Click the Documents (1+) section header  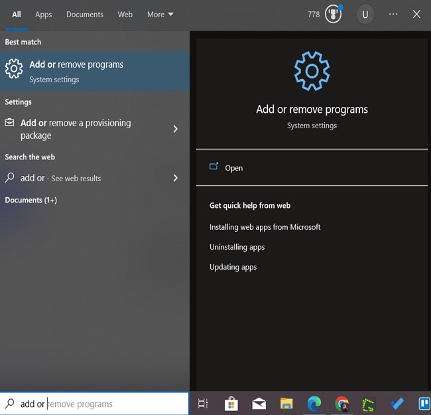coord(31,200)
